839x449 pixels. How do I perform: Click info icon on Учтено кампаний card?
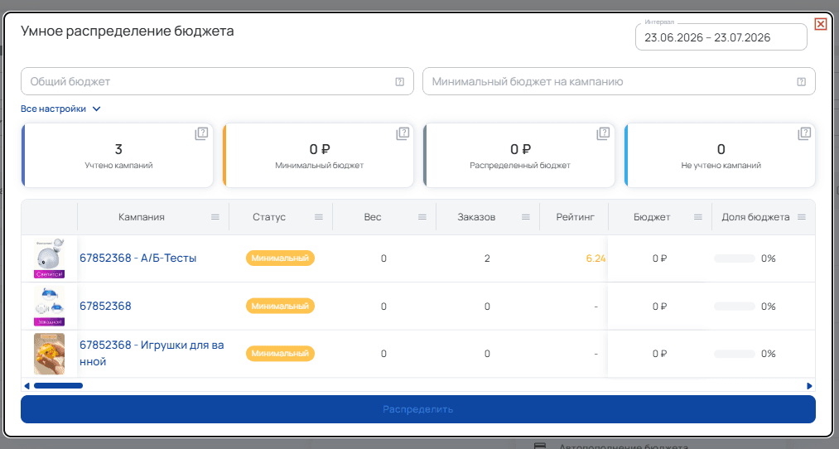click(x=201, y=134)
